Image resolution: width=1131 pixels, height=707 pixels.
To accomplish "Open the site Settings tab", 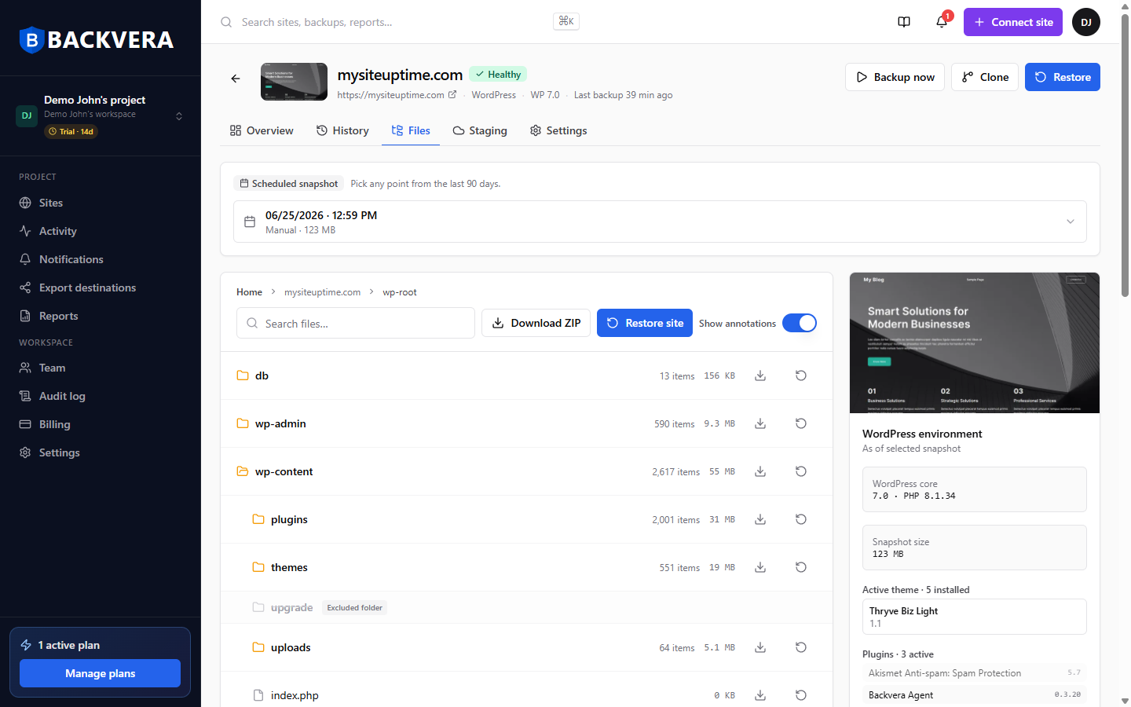I will pyautogui.click(x=558, y=130).
